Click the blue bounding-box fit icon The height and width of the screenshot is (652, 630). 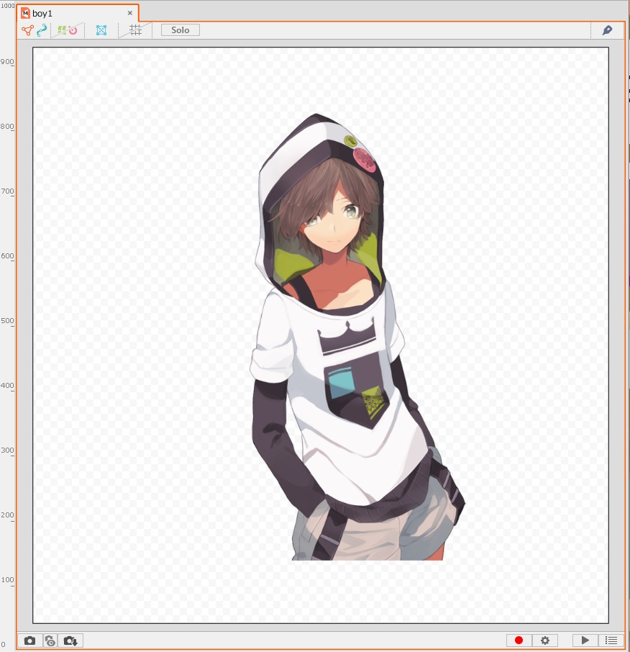(101, 30)
